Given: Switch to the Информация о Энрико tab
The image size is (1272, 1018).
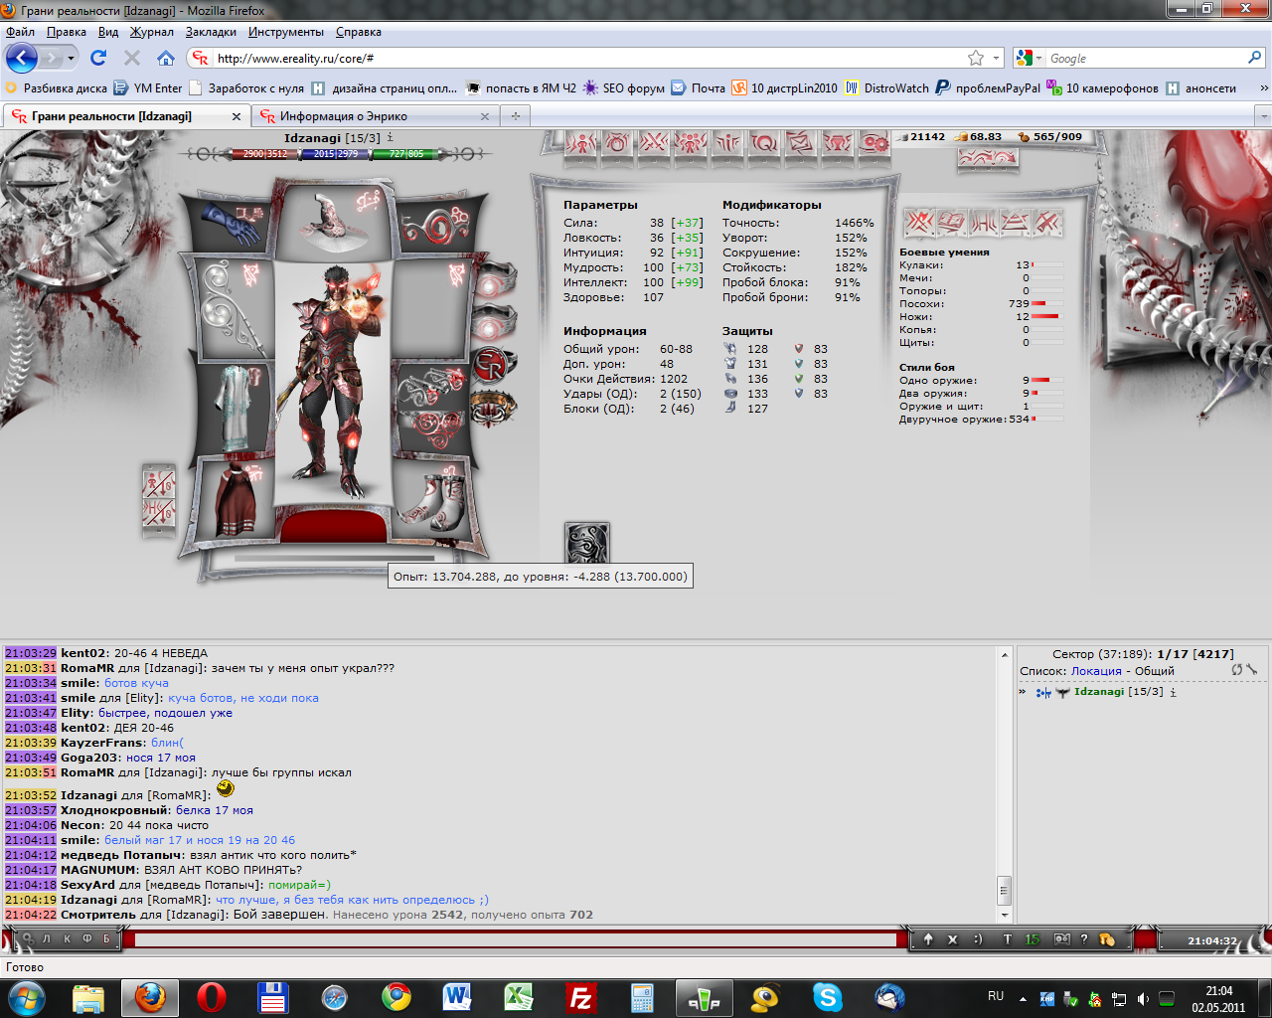Looking at the screenshot, I should (375, 116).
